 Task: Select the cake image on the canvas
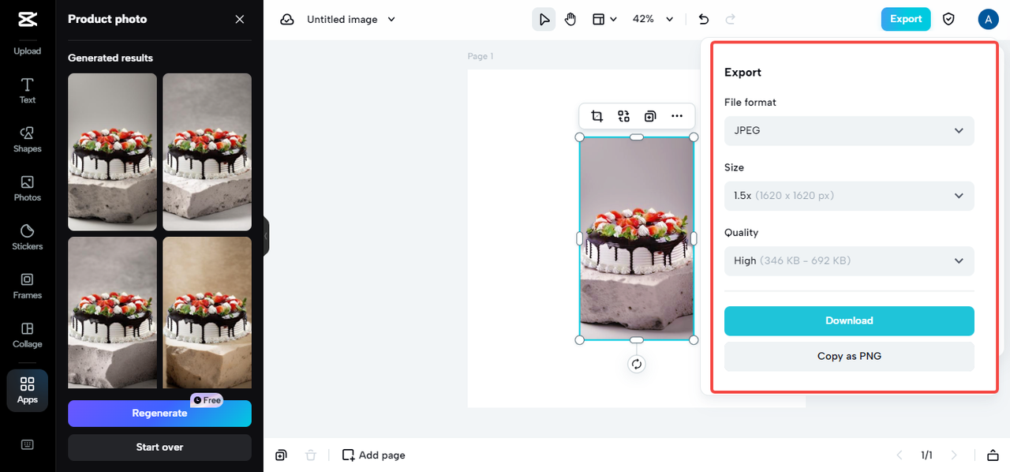coord(637,238)
